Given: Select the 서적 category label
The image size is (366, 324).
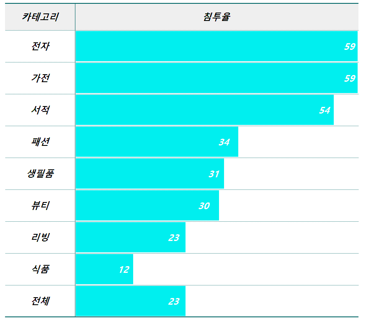Looking at the screenshot, I should [40, 110].
